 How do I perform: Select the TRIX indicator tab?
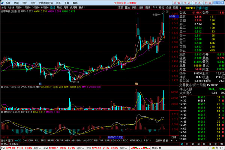tap(43, 141)
